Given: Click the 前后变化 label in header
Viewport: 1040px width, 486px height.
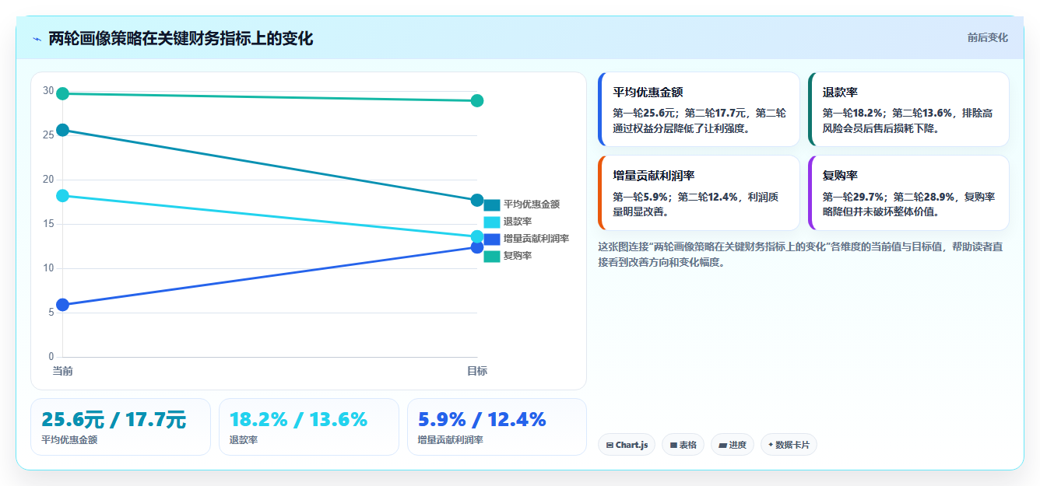Looking at the screenshot, I should click(987, 37).
